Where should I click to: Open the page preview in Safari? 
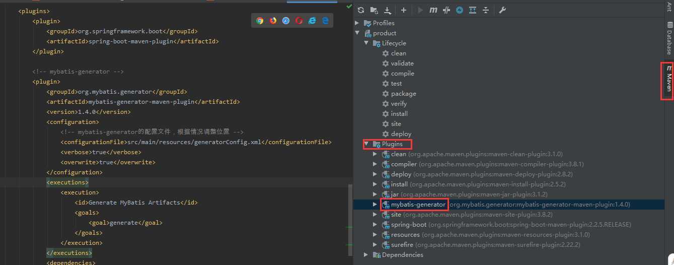(286, 21)
